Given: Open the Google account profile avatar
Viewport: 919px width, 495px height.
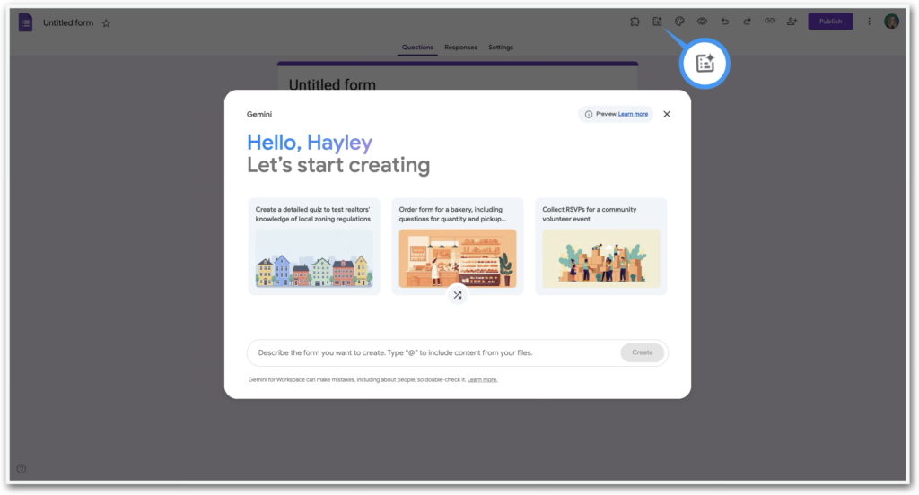Looking at the screenshot, I should tap(891, 22).
